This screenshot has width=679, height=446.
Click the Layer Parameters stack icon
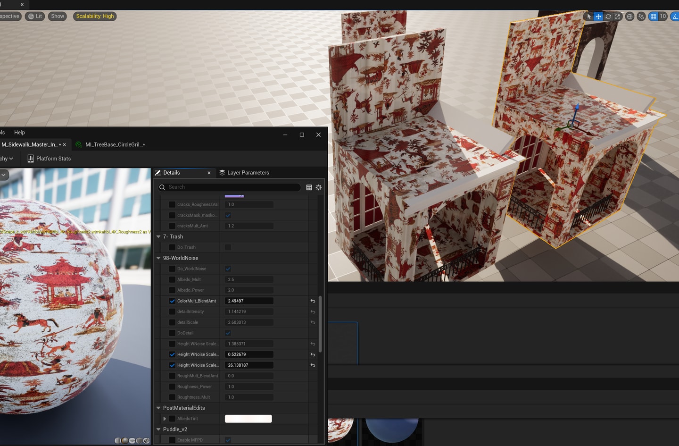coord(222,173)
